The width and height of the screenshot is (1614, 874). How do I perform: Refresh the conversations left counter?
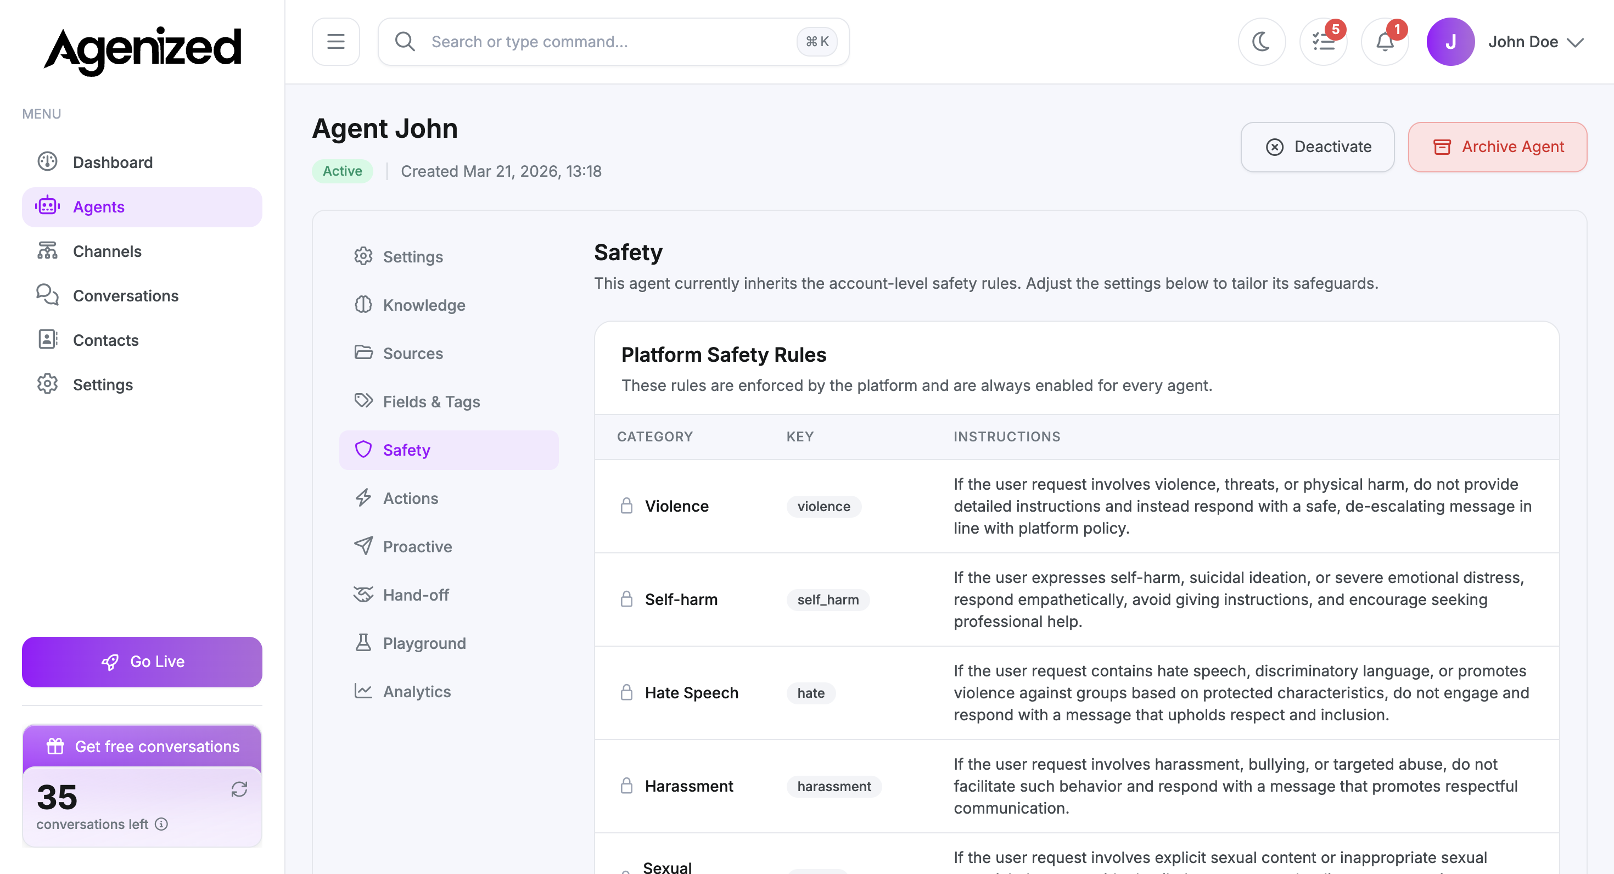(x=239, y=789)
